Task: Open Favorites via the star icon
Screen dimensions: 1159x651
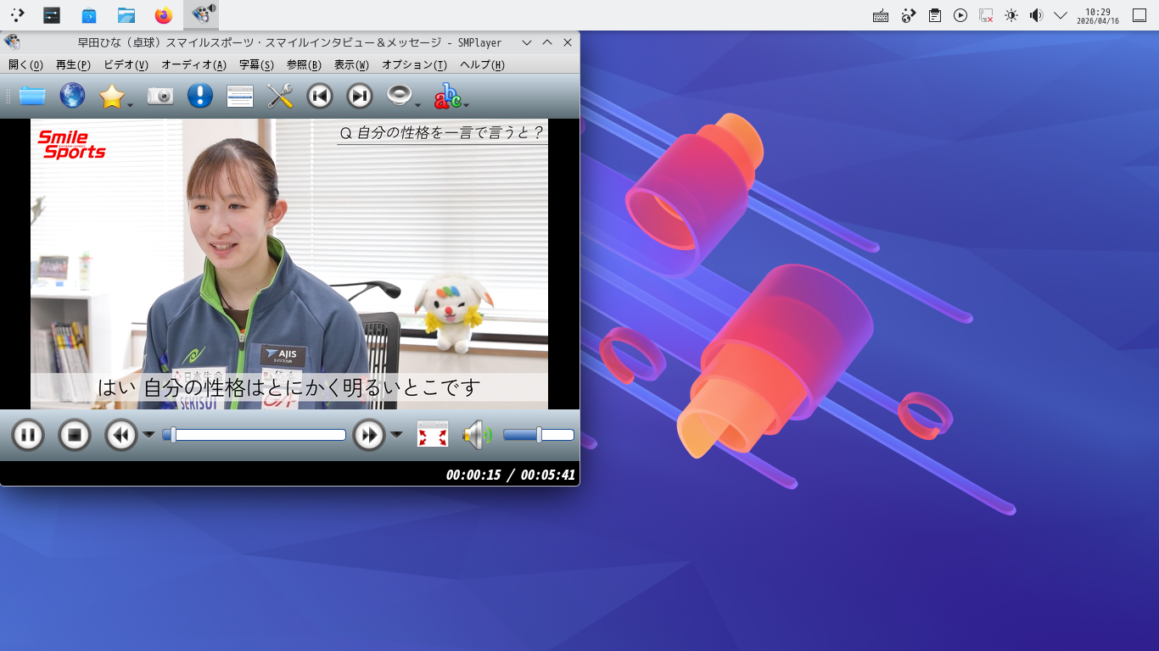Action: [x=111, y=96]
